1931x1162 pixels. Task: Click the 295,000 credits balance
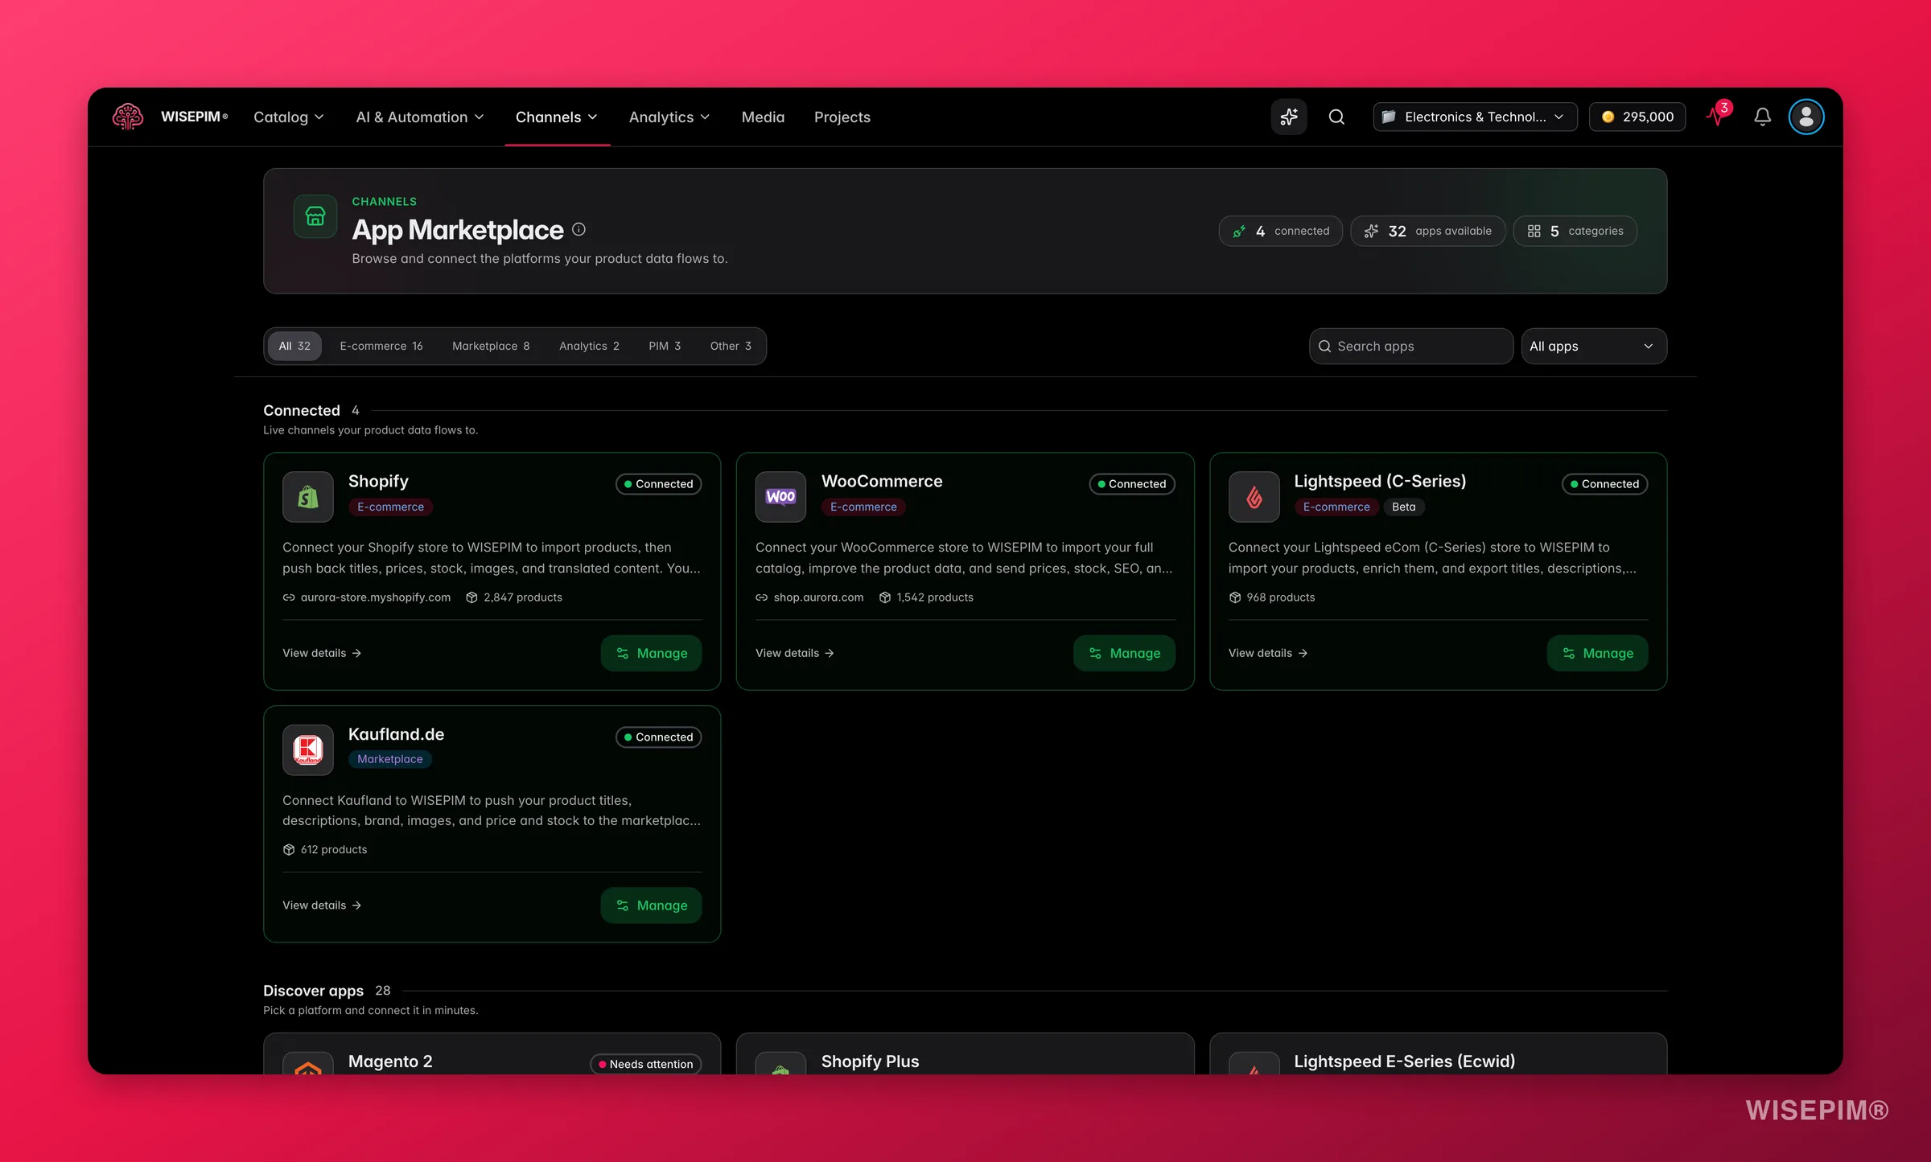pos(1637,117)
